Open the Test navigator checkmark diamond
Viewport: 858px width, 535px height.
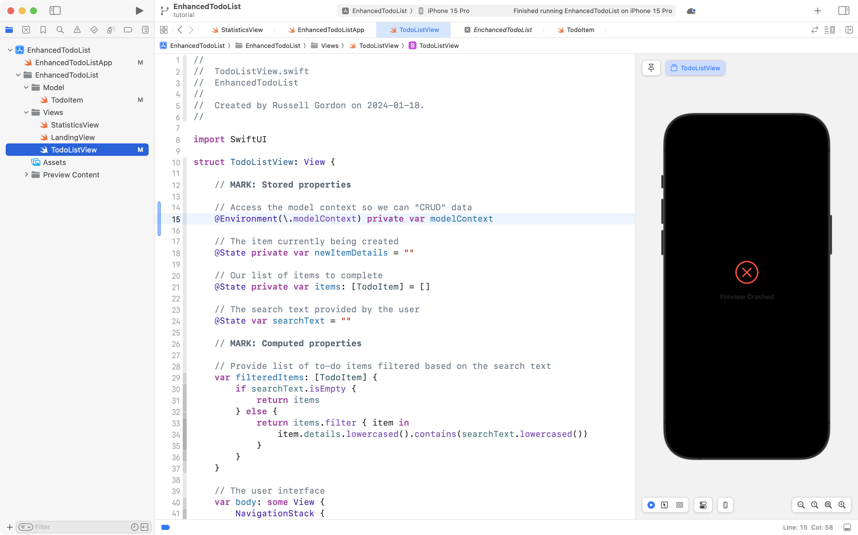click(x=94, y=30)
